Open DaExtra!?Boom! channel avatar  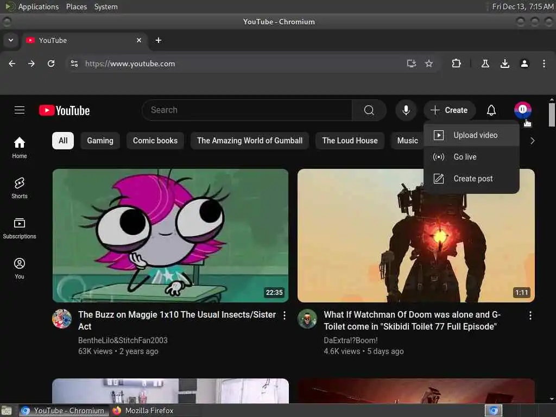(307, 318)
